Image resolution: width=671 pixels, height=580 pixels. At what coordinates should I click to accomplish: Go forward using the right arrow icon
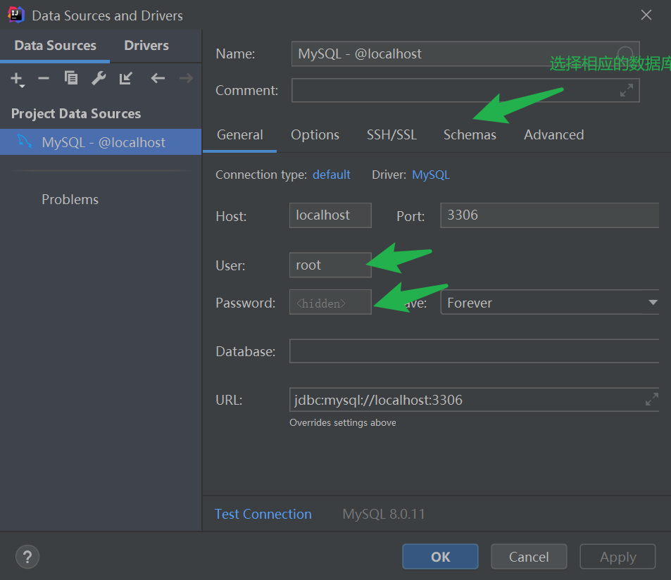point(186,78)
